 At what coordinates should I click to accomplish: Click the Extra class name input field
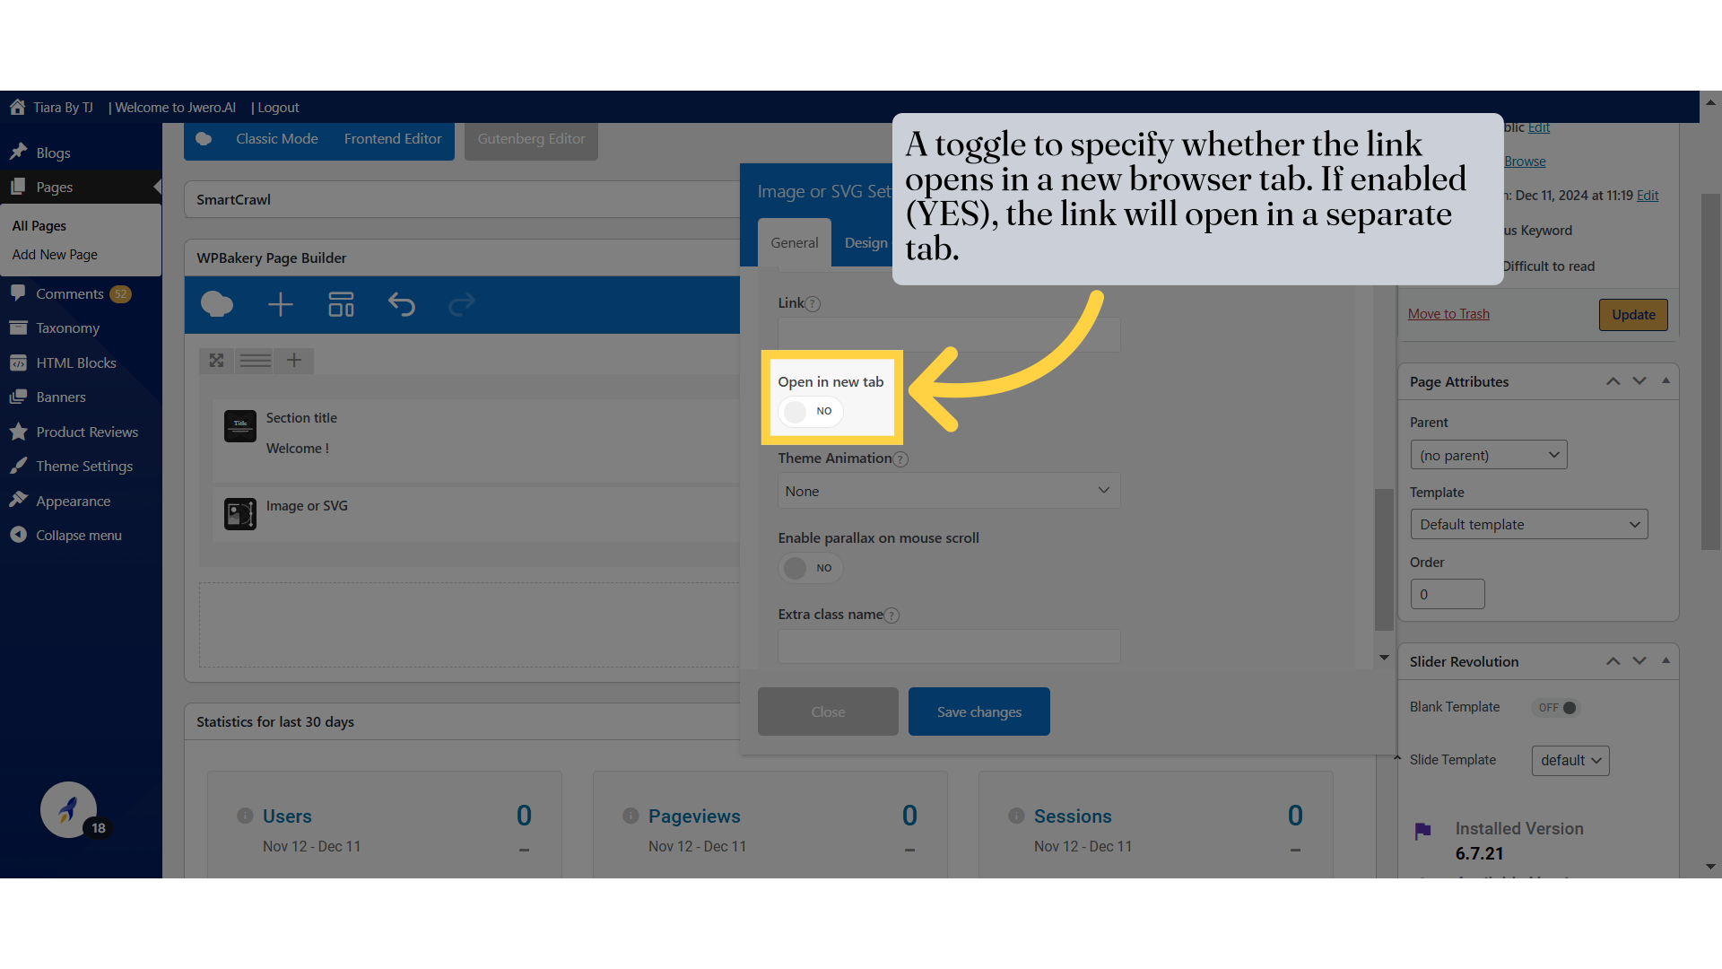(948, 646)
